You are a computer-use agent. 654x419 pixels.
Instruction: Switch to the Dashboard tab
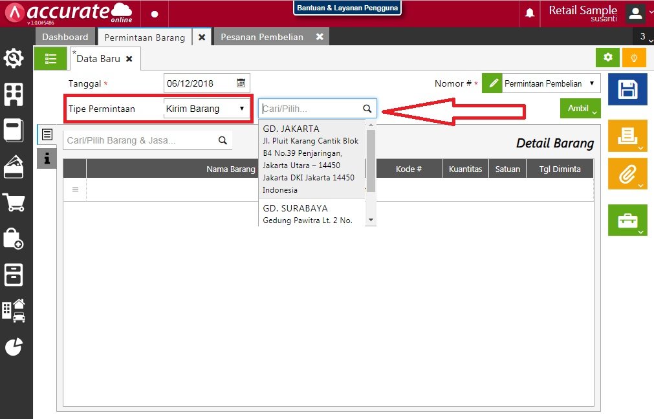coord(65,37)
